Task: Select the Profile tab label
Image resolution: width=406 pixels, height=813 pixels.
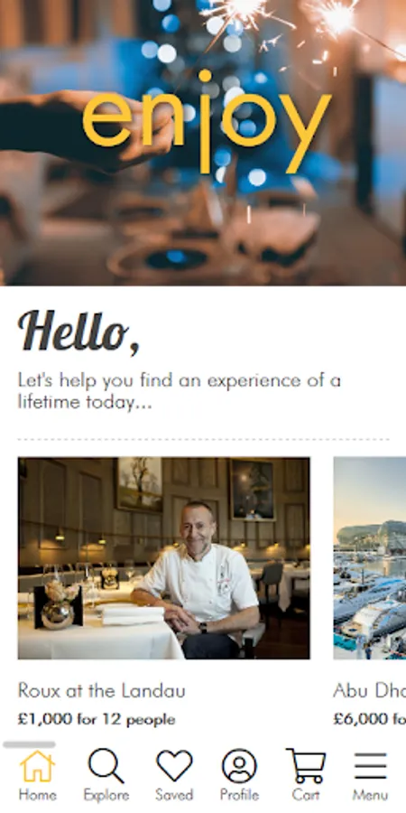Action: pyautogui.click(x=239, y=795)
